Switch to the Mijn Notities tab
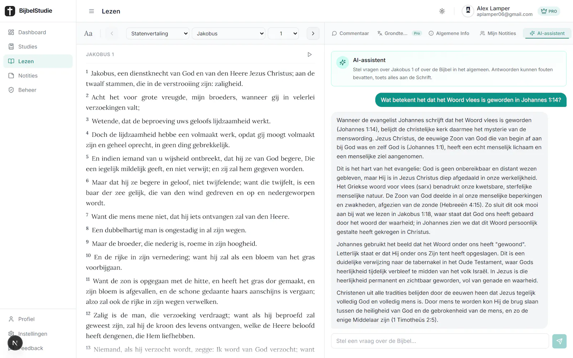Screen dimensions: 573x358 [x=498, y=33]
